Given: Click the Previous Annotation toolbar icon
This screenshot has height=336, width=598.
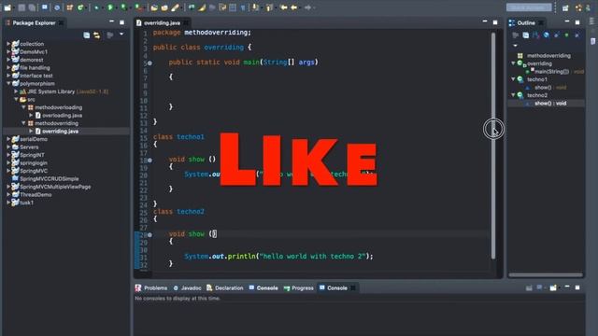Looking at the screenshot, I should coord(269,7).
